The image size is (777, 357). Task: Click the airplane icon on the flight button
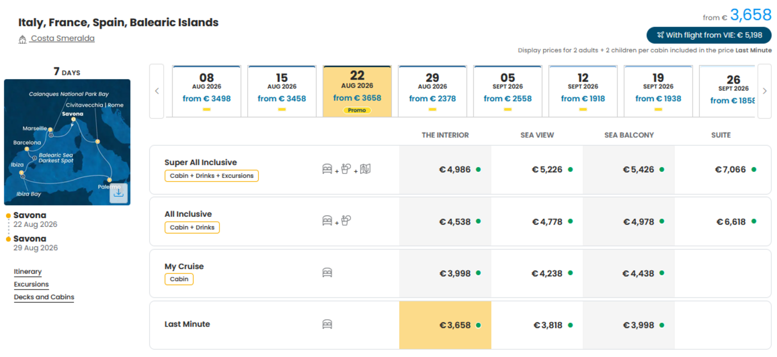[660, 35]
